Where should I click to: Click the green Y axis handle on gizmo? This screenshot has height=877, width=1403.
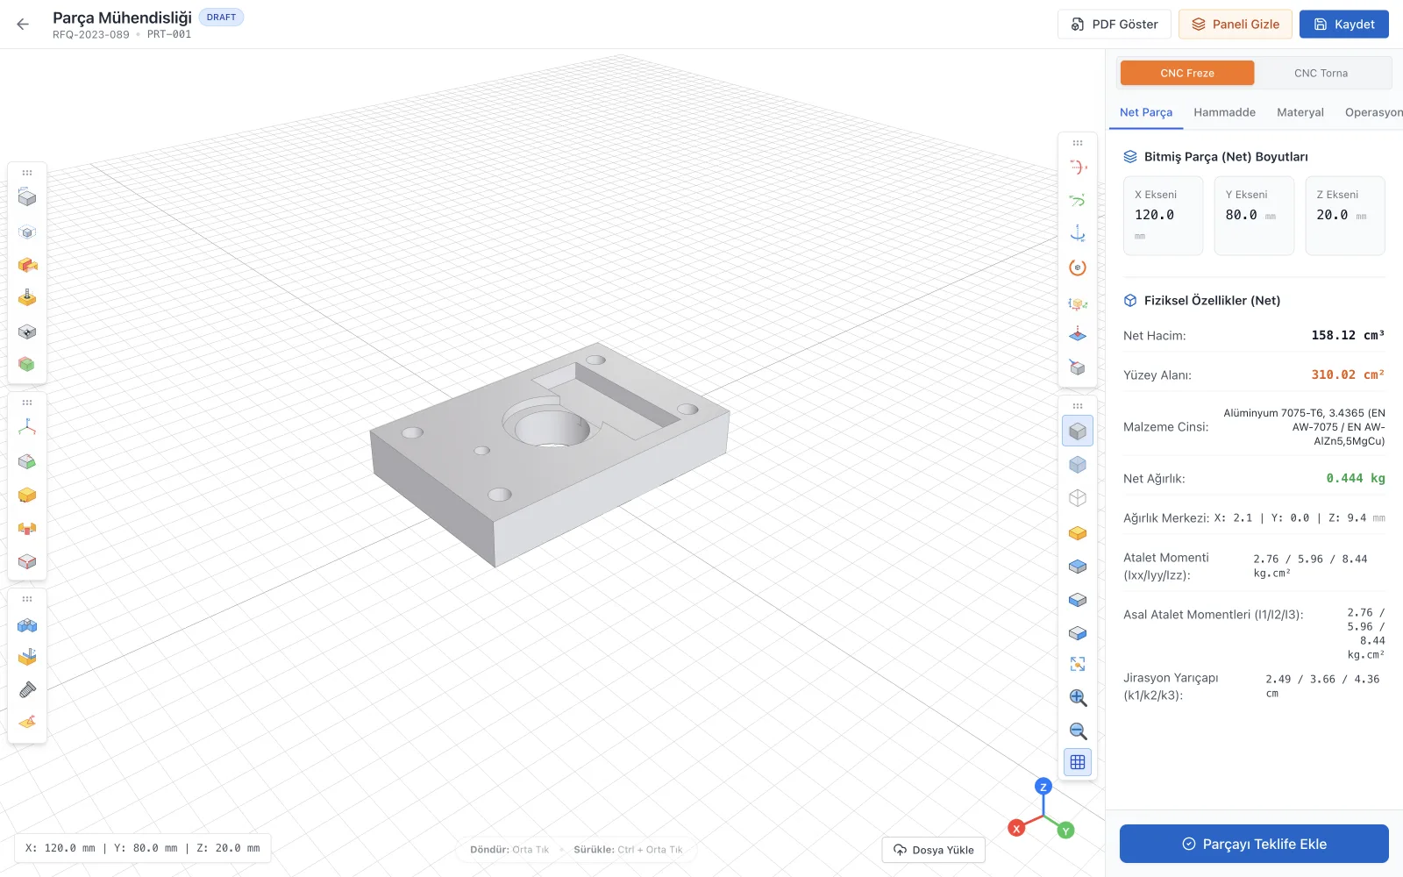coord(1066,831)
